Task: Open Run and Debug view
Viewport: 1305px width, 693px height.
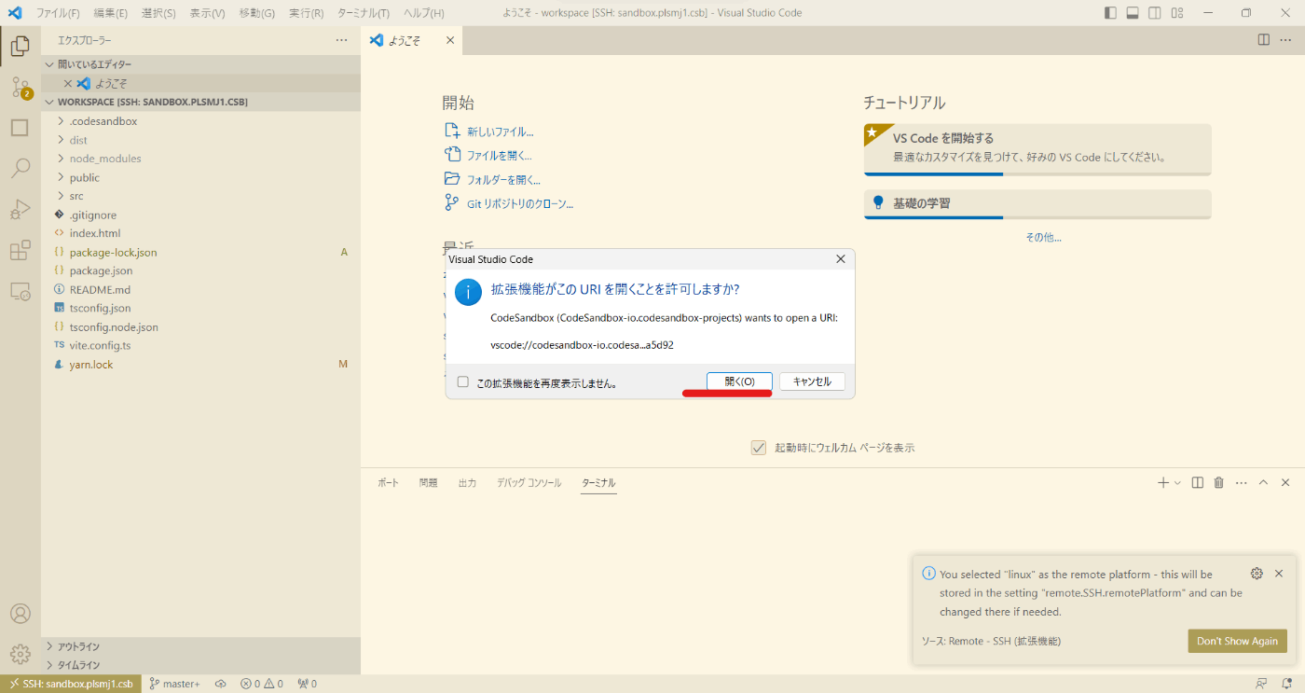Action: click(20, 209)
